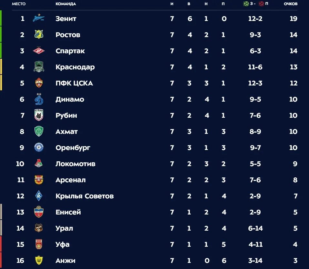Click the Anzhi club crest

click(39, 261)
